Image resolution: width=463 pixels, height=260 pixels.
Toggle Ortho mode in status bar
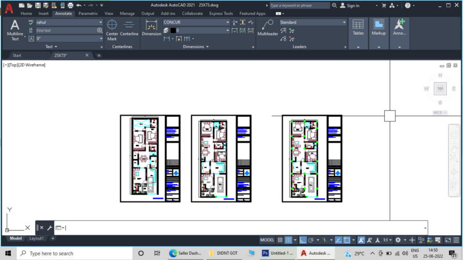(303, 240)
